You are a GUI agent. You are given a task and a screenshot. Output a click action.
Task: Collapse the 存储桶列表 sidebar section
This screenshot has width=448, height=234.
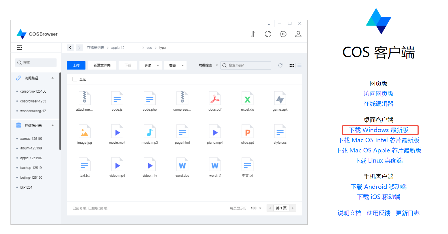click(x=53, y=125)
